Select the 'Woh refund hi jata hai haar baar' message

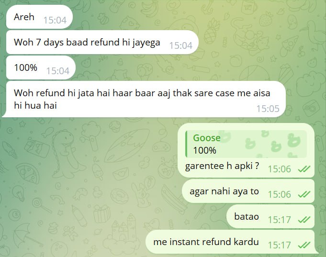144,99
